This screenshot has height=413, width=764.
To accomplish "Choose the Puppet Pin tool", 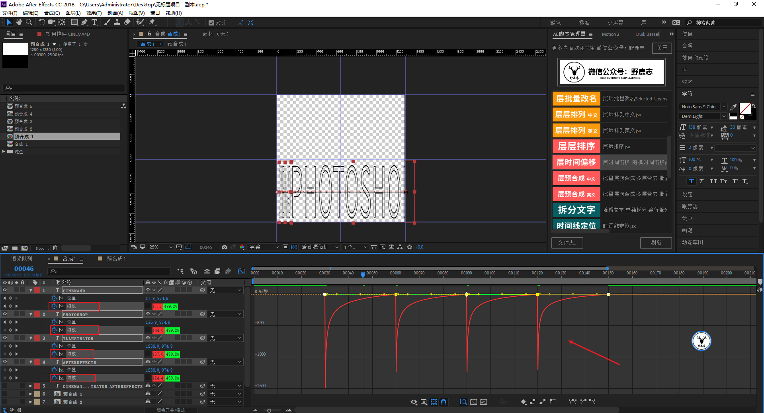I will (x=152, y=22).
